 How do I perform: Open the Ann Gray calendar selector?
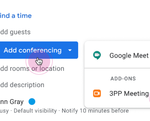[x=12, y=102]
